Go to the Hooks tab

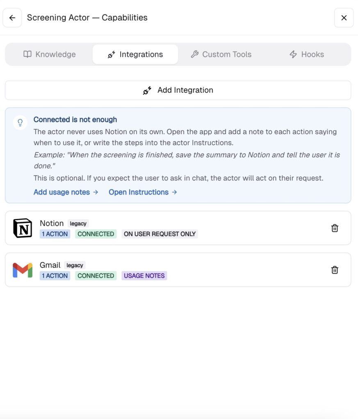click(x=307, y=54)
